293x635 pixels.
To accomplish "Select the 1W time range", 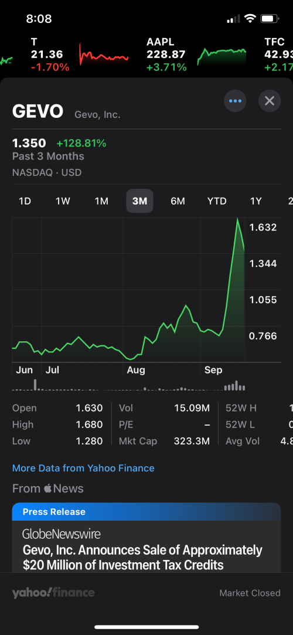I will point(63,201).
